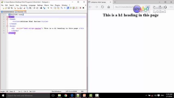The width and height of the screenshot is (174, 98).
Task: Click the Zoom In toolbar icon
Action: [x=48, y=8]
